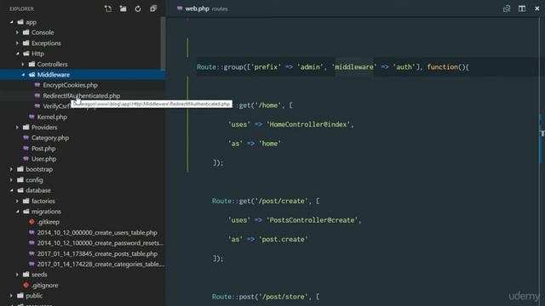Collapse the database folder arrow

[x=11, y=190]
